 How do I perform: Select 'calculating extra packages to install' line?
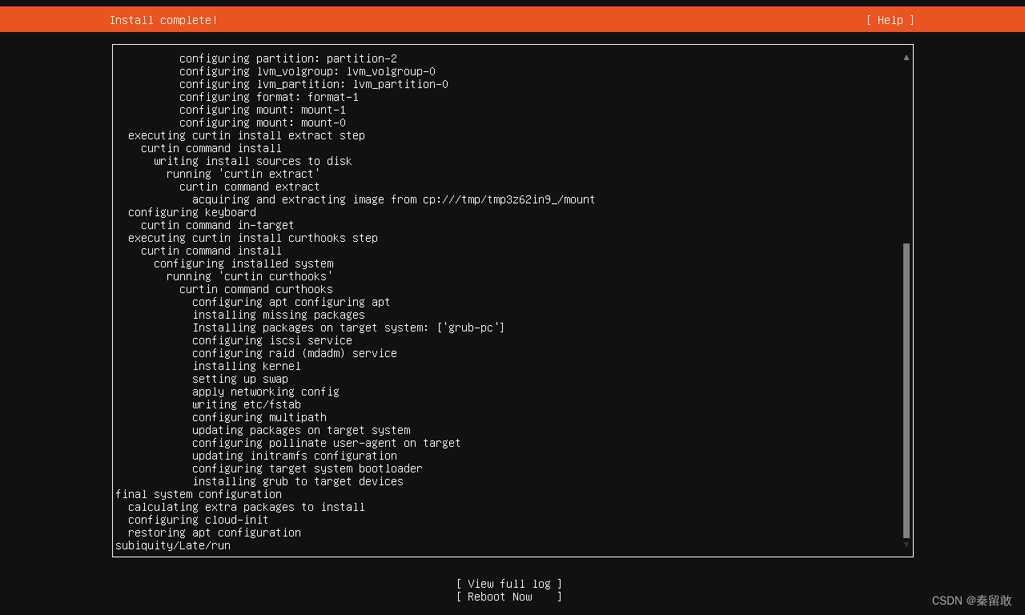pyautogui.click(x=247, y=507)
